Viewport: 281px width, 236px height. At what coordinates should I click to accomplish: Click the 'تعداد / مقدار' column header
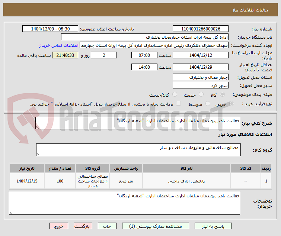(60, 168)
